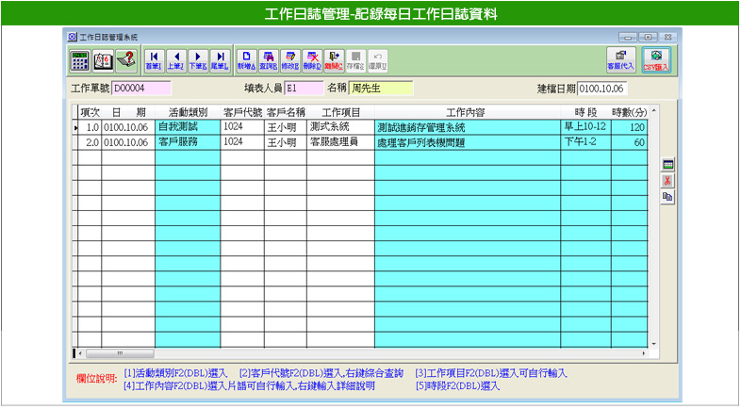Go to next record (下筆)
Viewport: 741px width, 409px height.
pyautogui.click(x=198, y=60)
